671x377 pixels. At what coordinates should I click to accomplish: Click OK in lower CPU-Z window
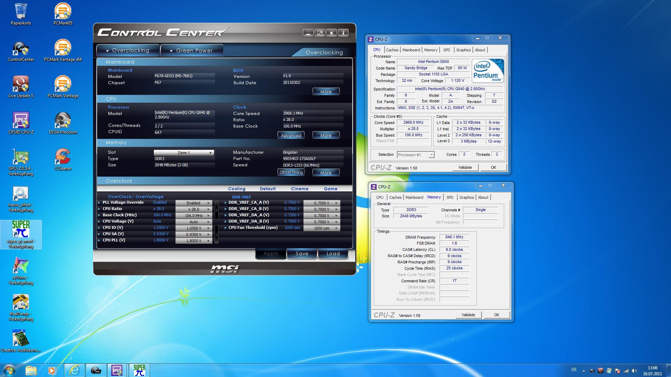tap(497, 315)
